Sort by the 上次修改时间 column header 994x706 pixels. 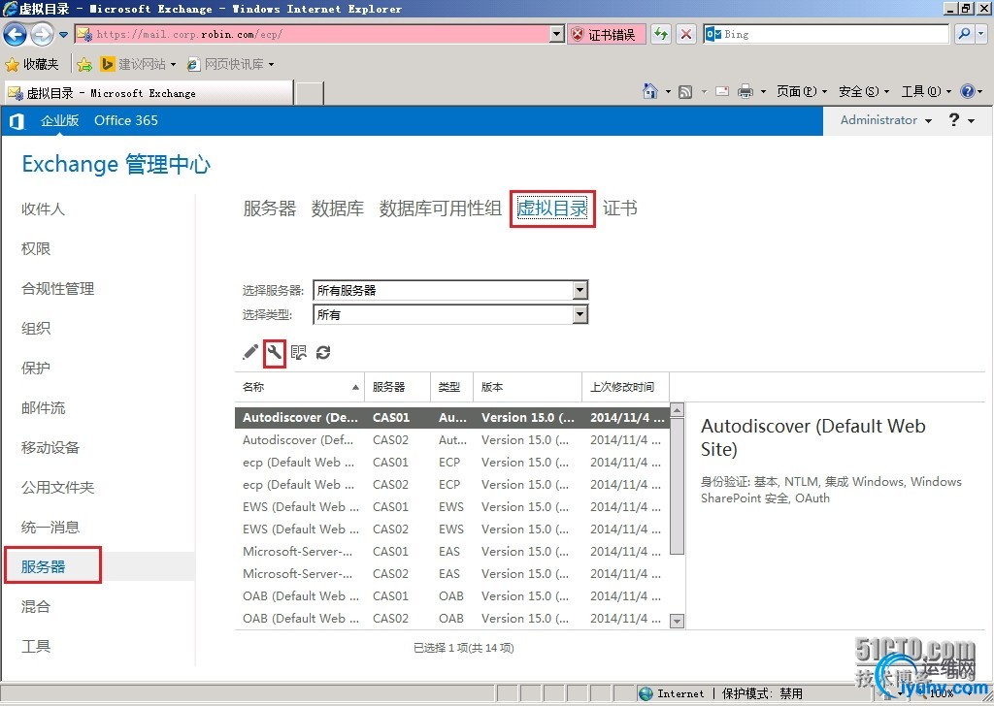coord(625,387)
